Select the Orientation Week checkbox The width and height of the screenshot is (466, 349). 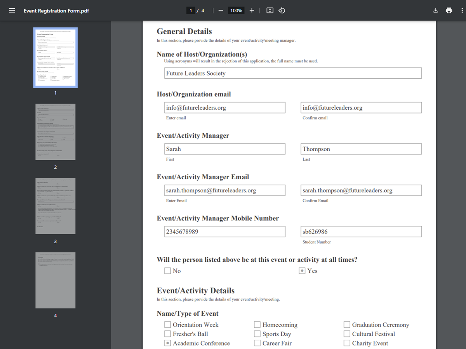pos(167,325)
